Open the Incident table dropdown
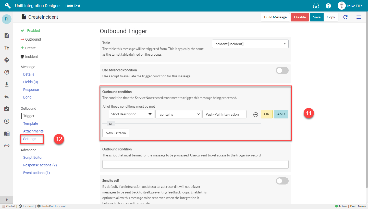Image resolution: width=368 pixels, height=209 pixels. coord(284,44)
